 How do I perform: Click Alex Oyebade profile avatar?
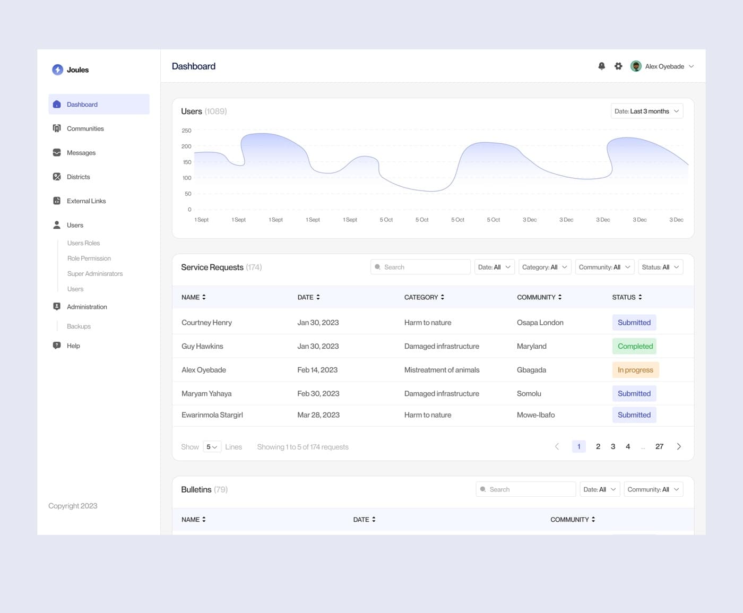point(636,66)
